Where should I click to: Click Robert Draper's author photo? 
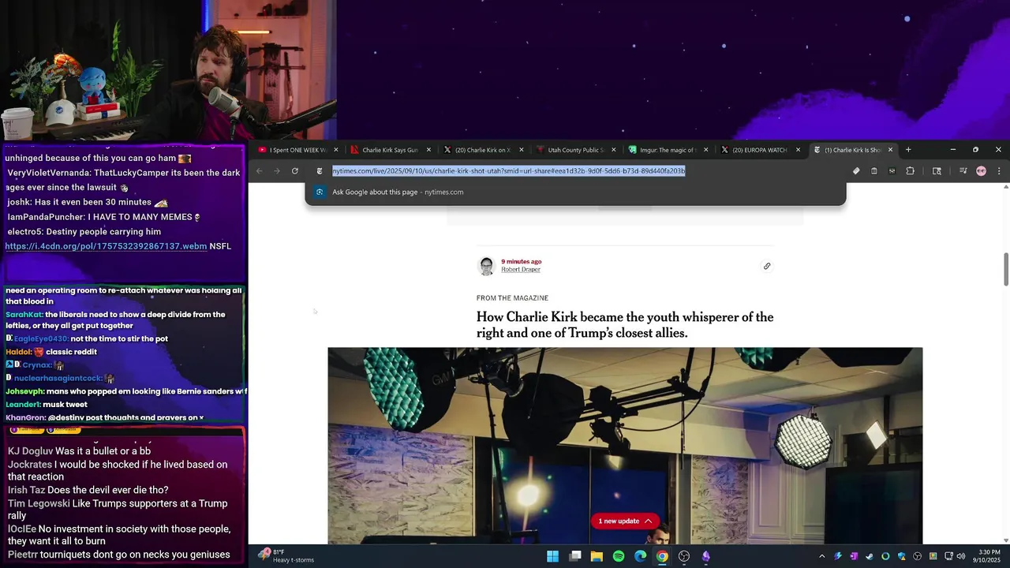pos(487,267)
